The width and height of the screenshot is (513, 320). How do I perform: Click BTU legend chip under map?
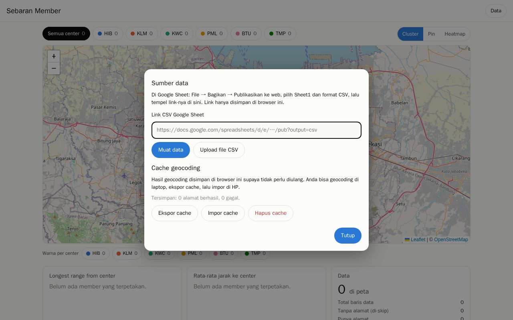point(224,253)
